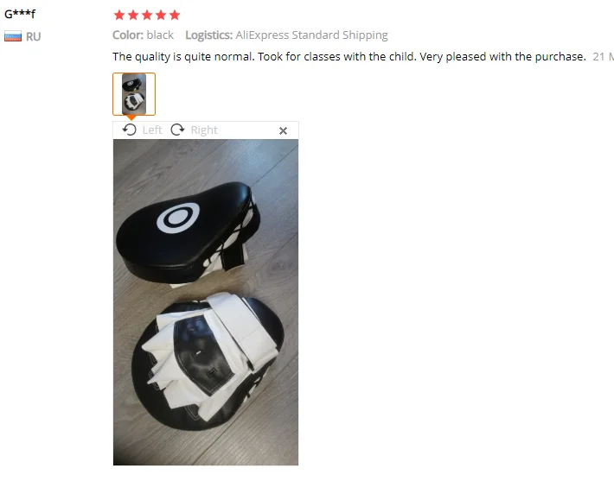
Task: Click the Russian flag icon
Action: 13,36
